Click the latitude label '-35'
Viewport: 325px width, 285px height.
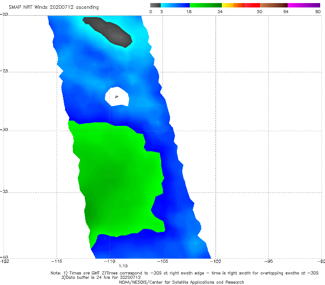click(x=4, y=191)
